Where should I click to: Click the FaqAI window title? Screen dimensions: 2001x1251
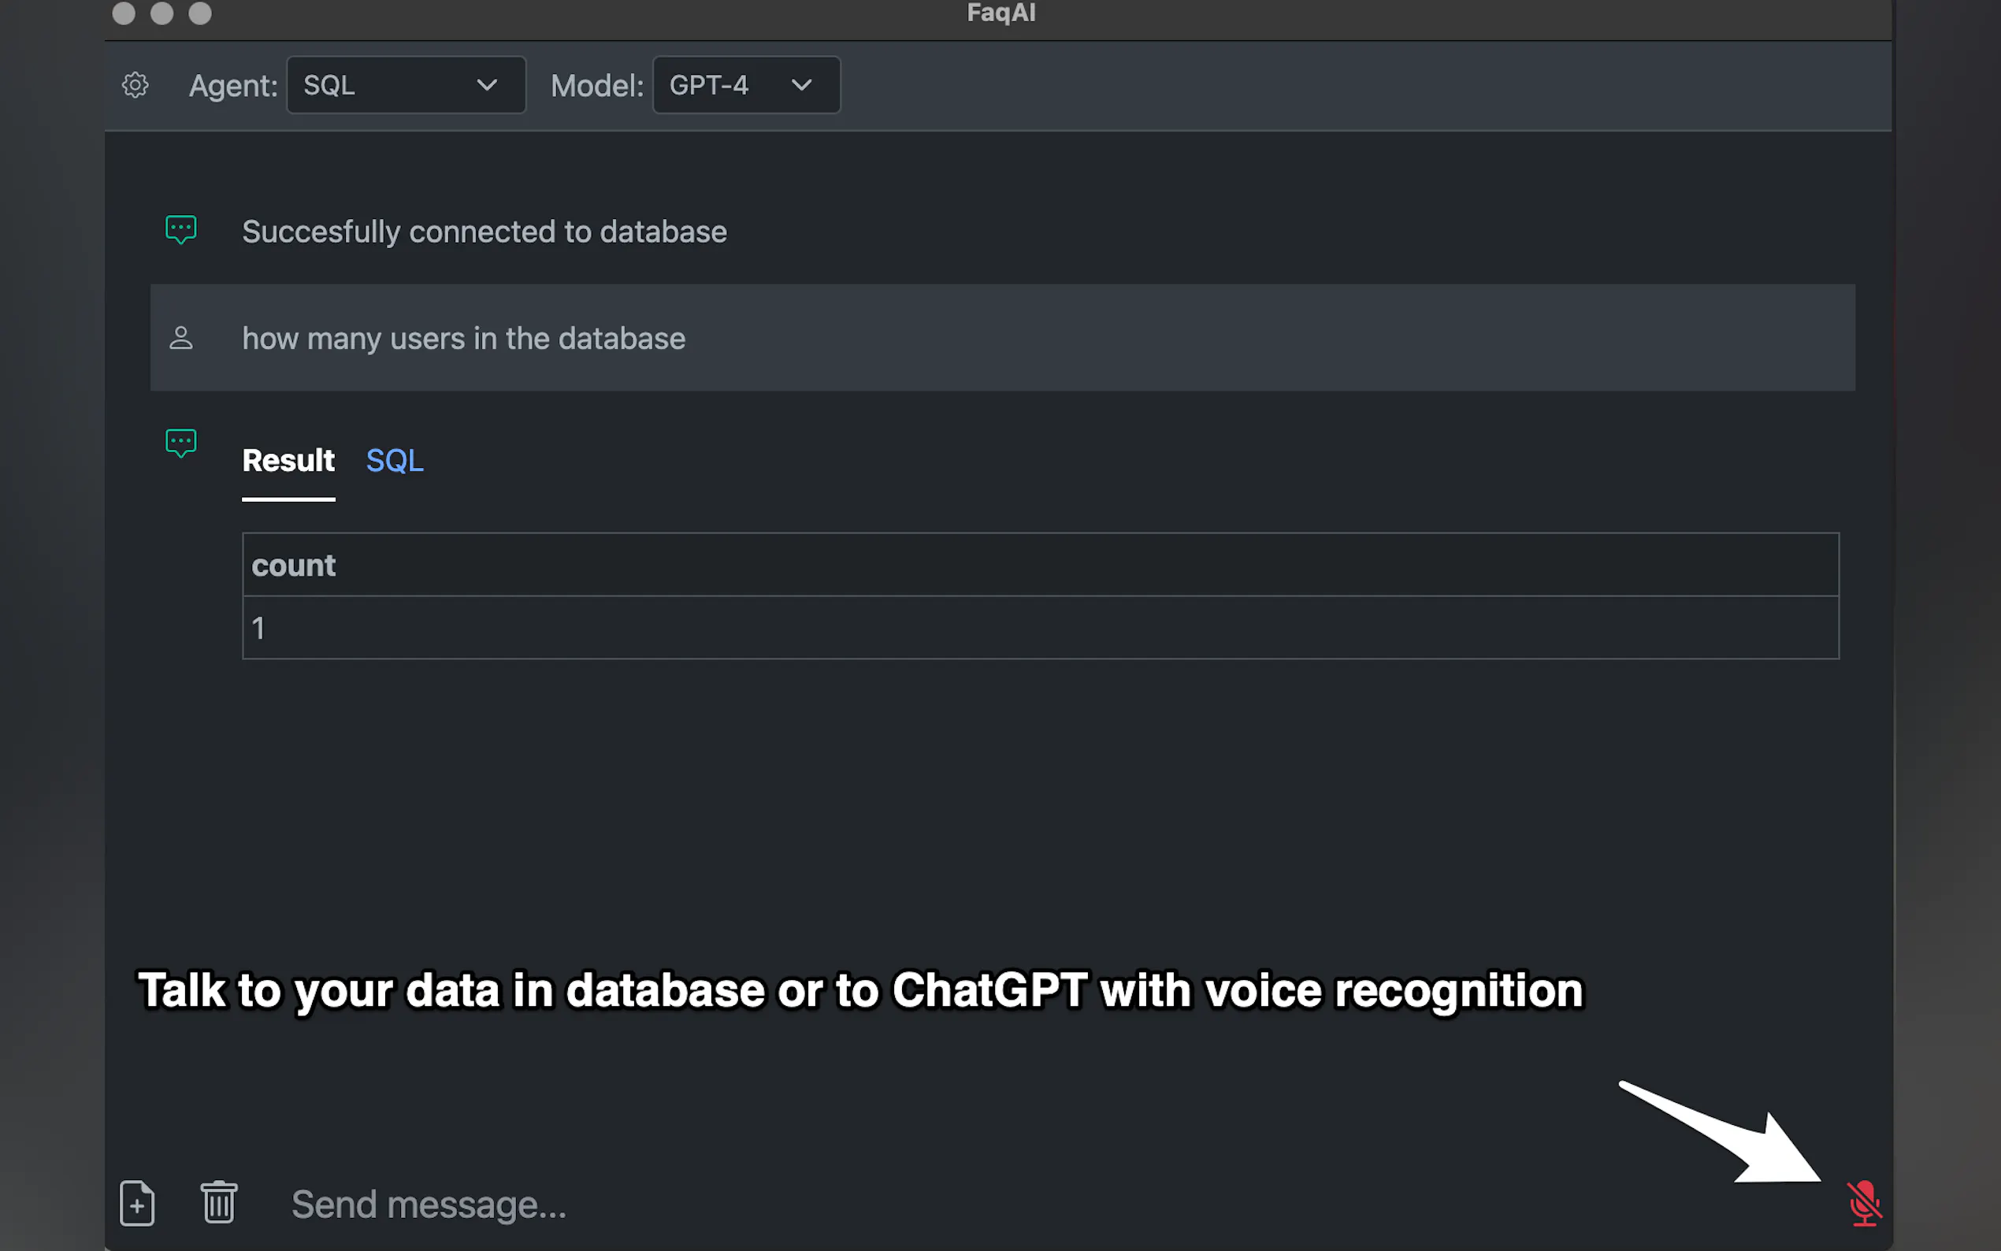pyautogui.click(x=1001, y=13)
